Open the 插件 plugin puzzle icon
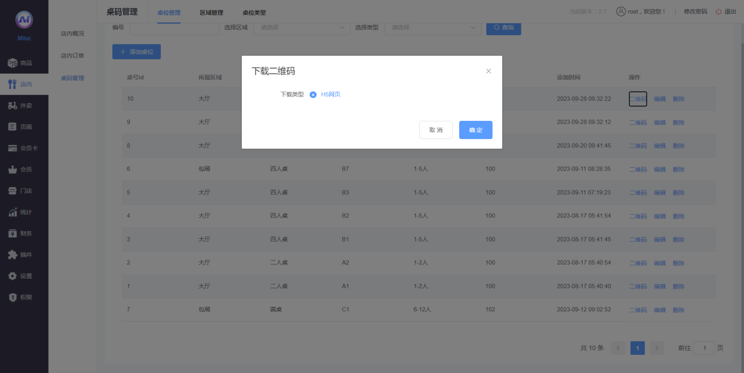The height and width of the screenshot is (373, 744). tap(12, 255)
